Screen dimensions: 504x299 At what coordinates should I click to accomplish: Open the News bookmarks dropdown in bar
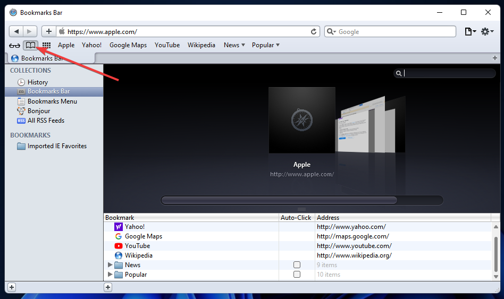[x=234, y=45]
